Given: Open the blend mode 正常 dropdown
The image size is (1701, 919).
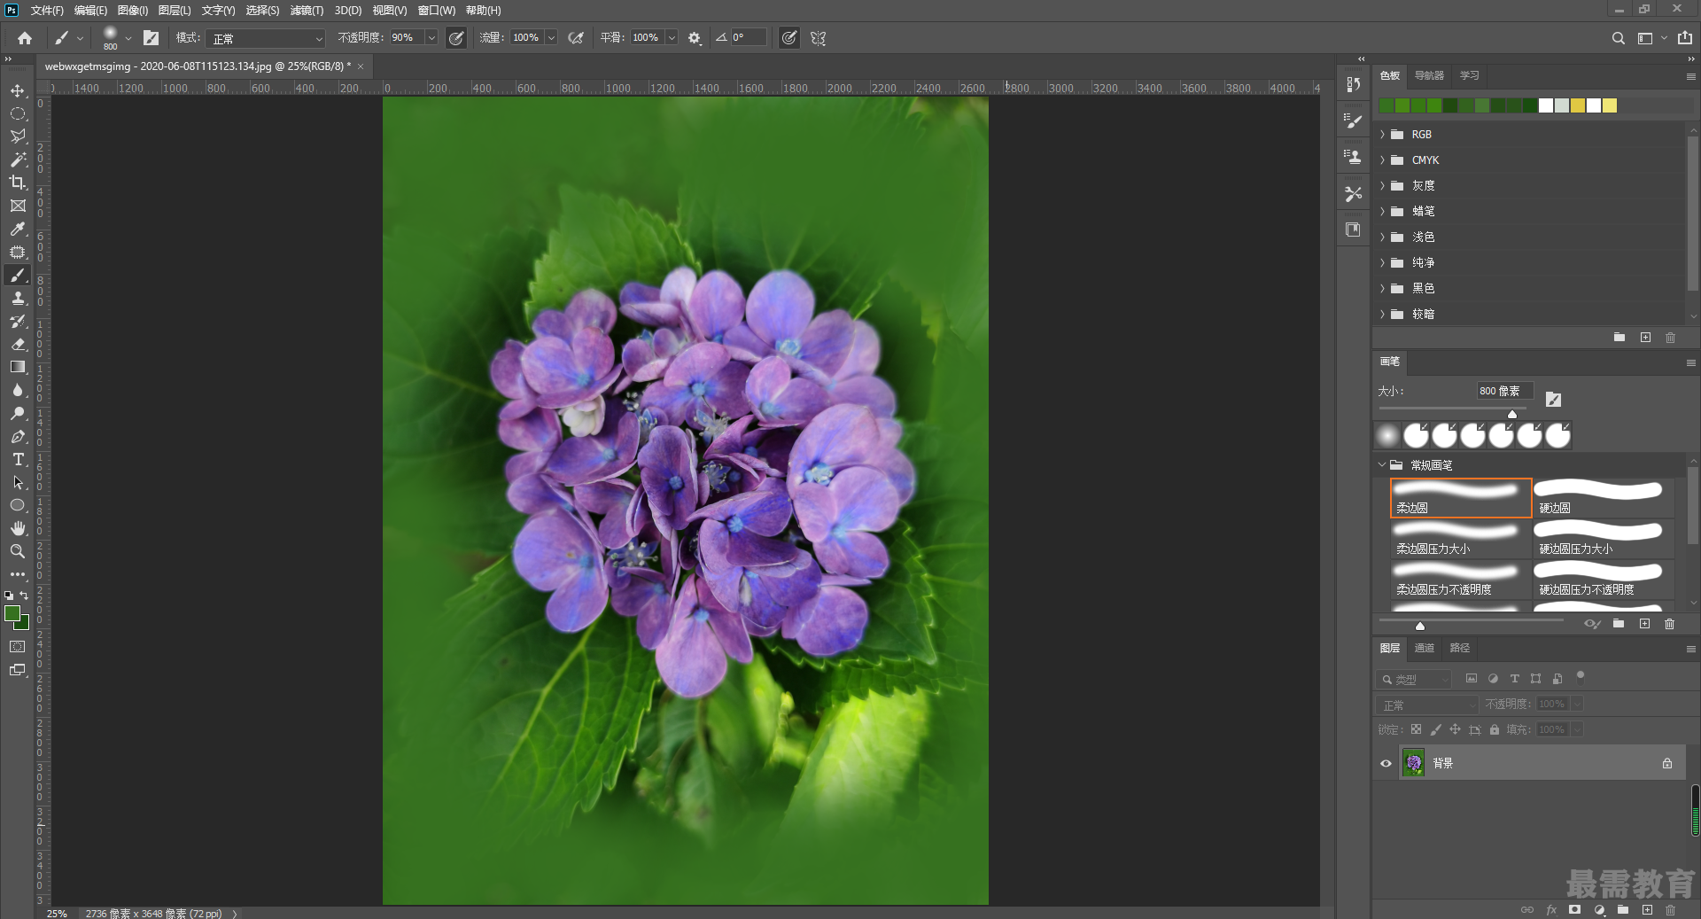Looking at the screenshot, I should click(267, 38).
